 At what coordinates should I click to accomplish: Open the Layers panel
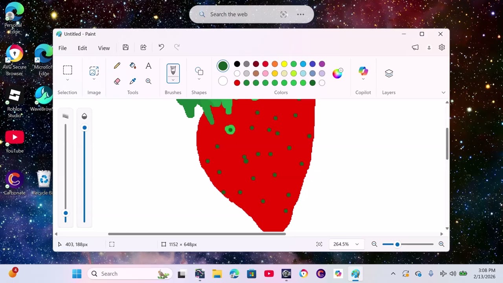[x=389, y=74]
